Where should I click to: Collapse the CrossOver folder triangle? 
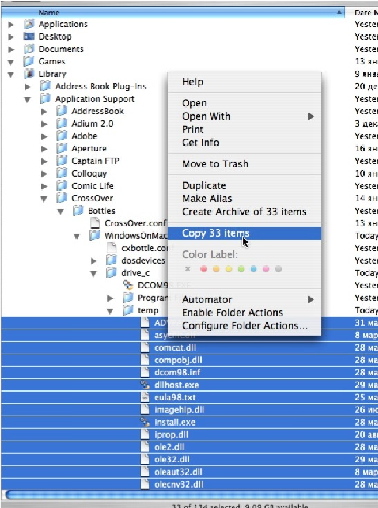44,199
